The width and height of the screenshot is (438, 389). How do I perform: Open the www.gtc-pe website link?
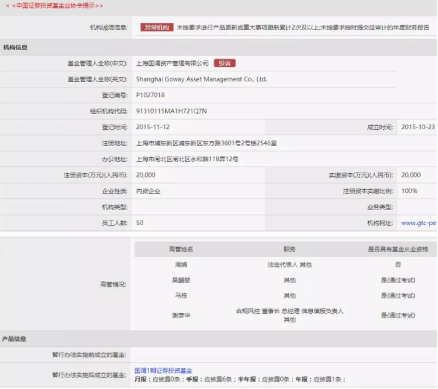[419, 223]
